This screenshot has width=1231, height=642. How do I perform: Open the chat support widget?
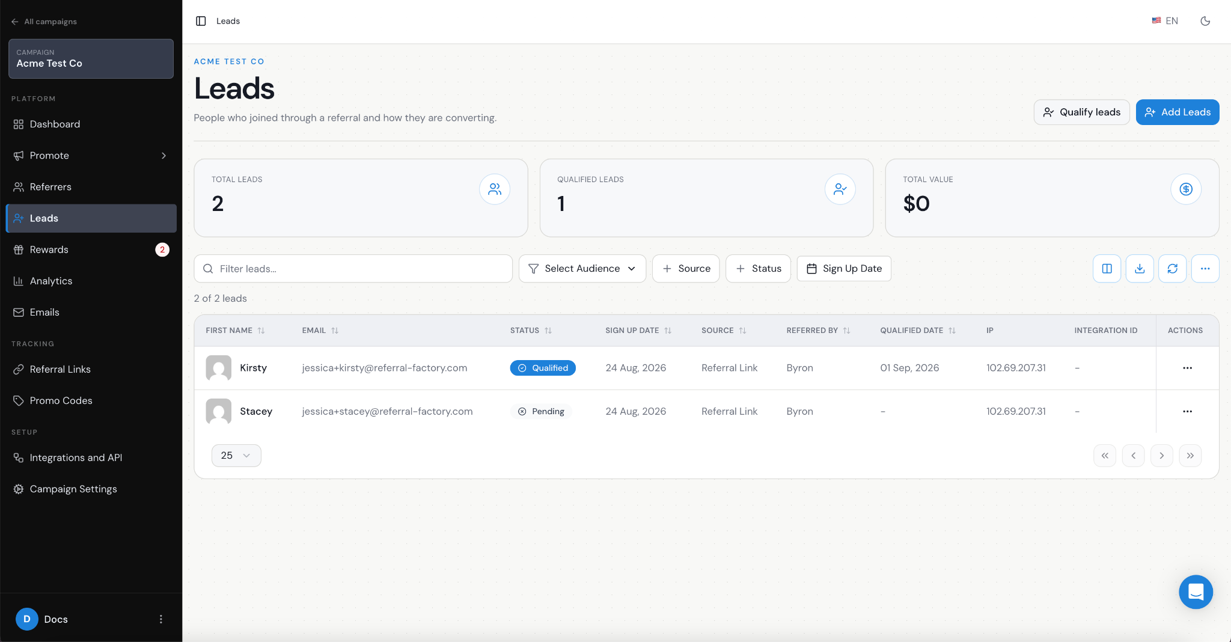coord(1196,592)
